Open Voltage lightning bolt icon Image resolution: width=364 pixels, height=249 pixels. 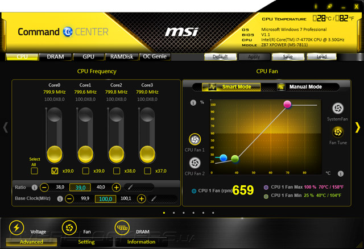pos(16,227)
